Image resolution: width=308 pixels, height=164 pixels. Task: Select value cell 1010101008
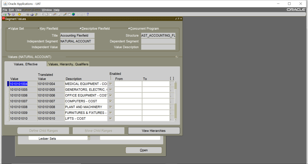23,107
